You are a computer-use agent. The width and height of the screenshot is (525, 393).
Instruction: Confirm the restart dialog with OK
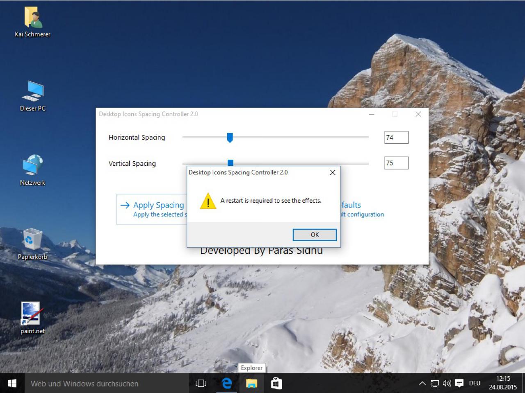tap(315, 235)
